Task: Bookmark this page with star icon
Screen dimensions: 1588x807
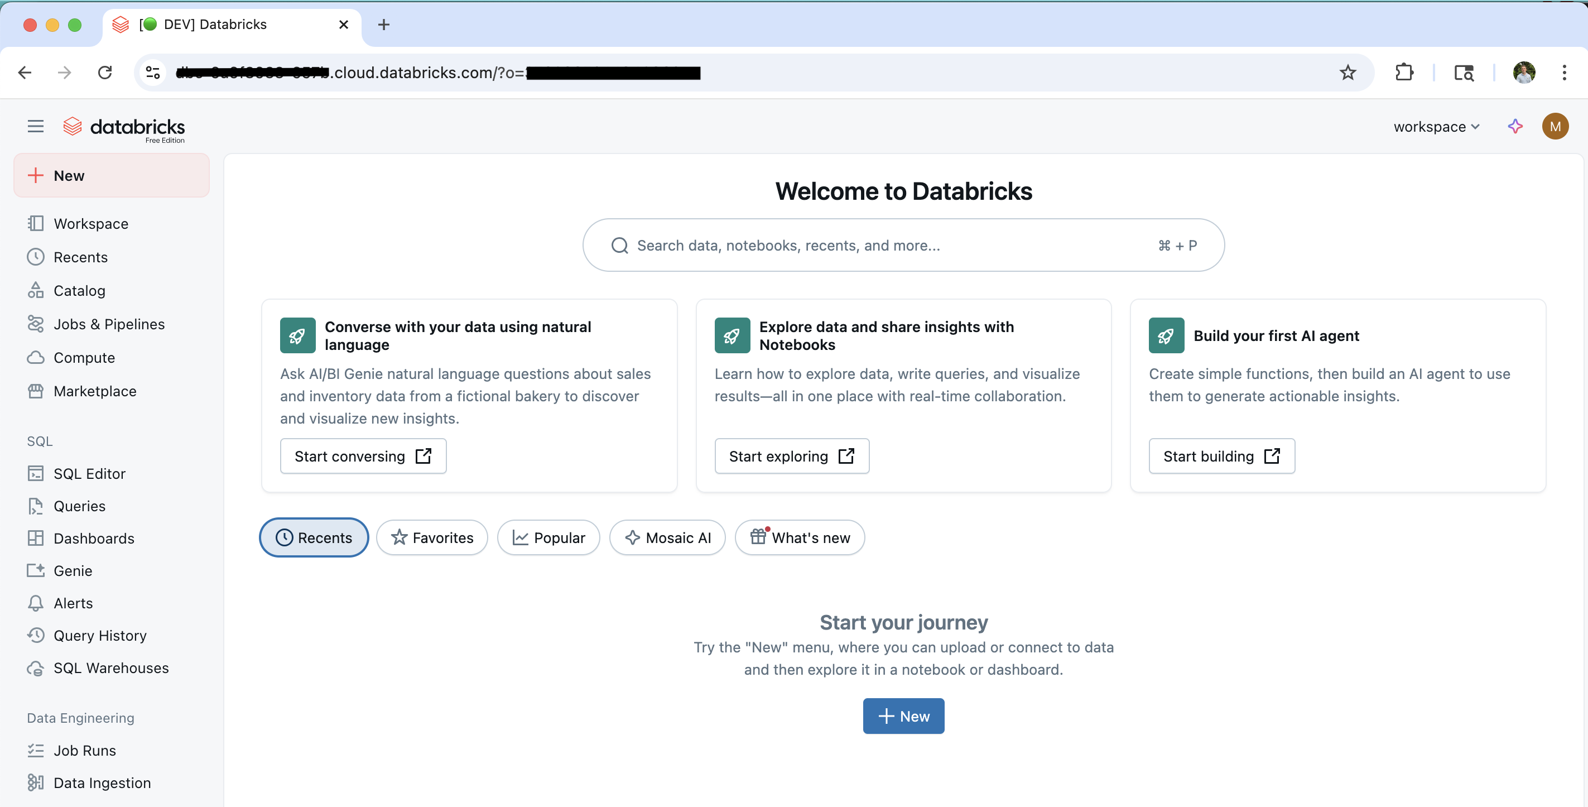Action: pos(1348,73)
